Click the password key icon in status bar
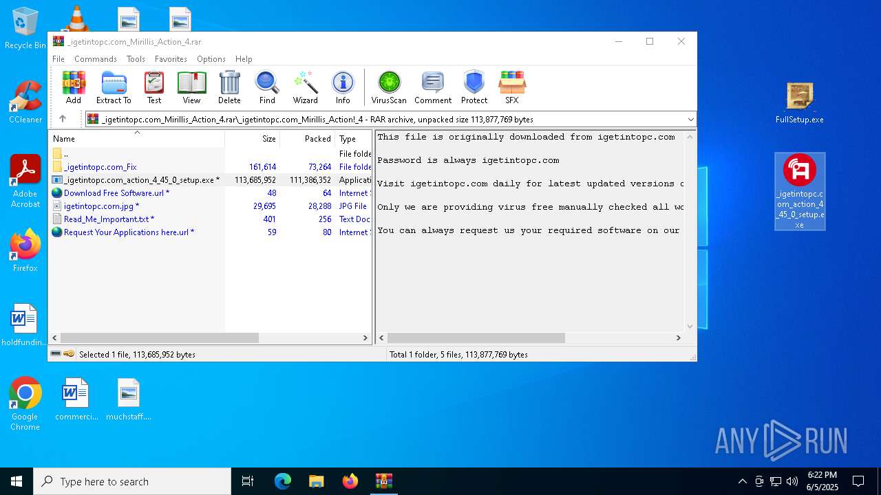 (x=69, y=354)
